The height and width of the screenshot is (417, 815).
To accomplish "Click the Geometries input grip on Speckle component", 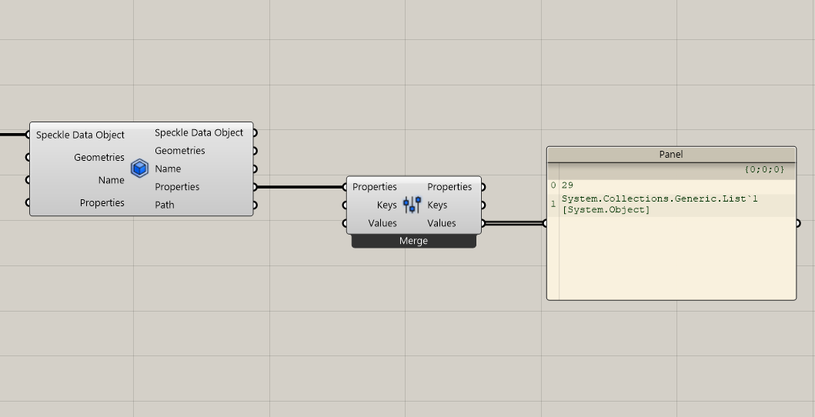I will pyautogui.click(x=28, y=158).
